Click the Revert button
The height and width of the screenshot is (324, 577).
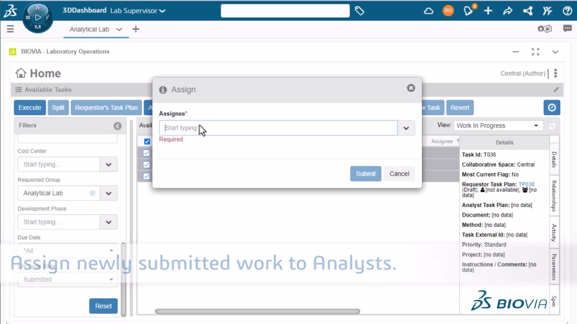[x=460, y=107]
